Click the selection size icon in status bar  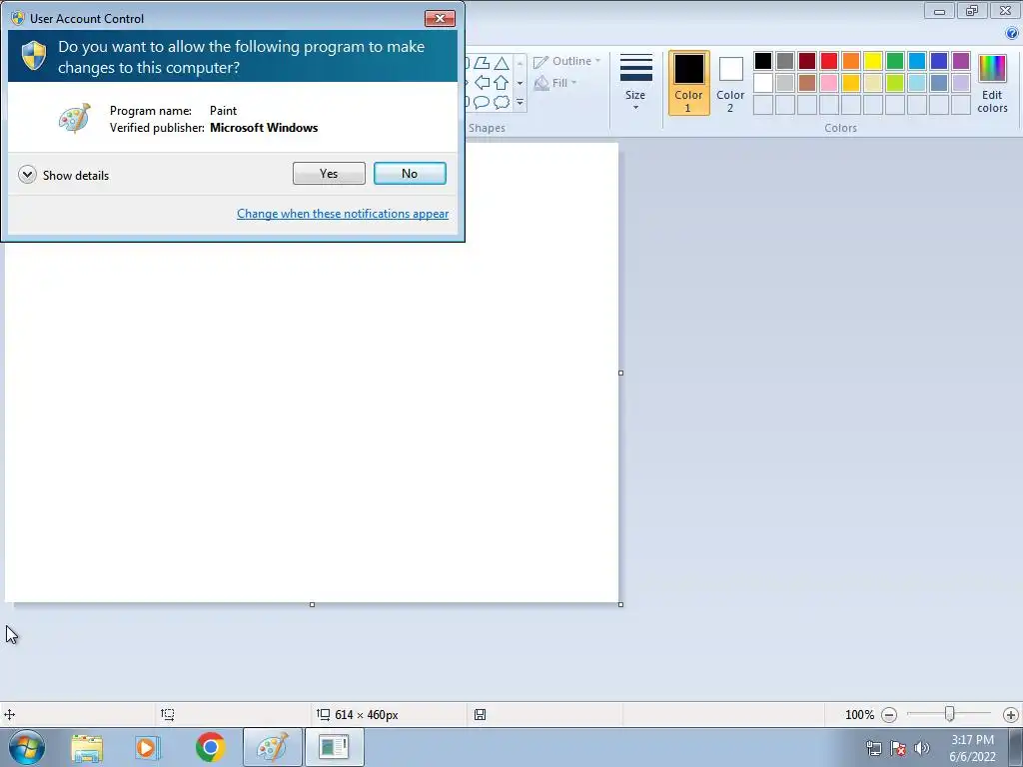click(x=168, y=714)
